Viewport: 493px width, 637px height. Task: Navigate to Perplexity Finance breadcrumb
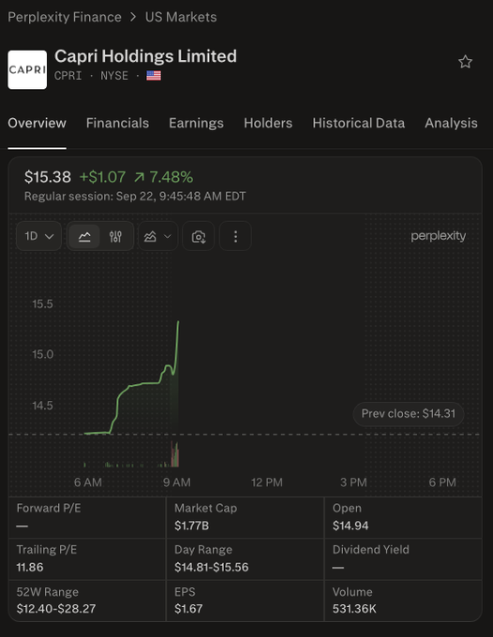(65, 17)
